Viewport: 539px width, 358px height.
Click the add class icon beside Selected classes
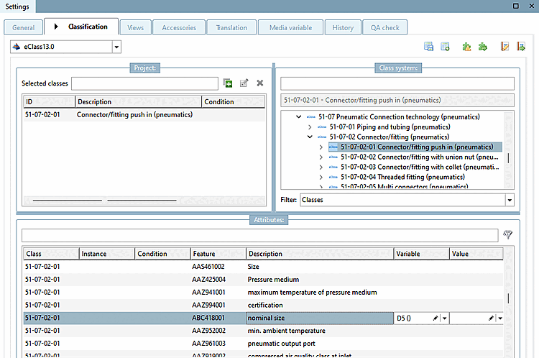pyautogui.click(x=228, y=83)
